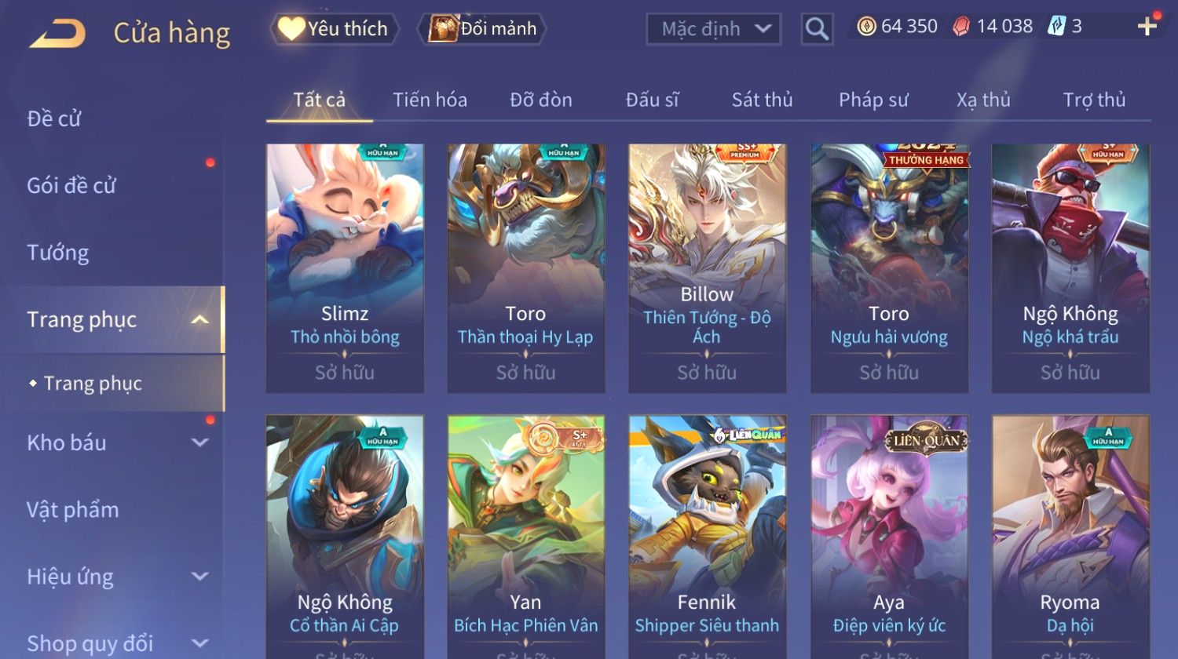Open the Slimz Thỏ nhồi bông skin card
Screen dimensions: 1178x659
coord(345,268)
